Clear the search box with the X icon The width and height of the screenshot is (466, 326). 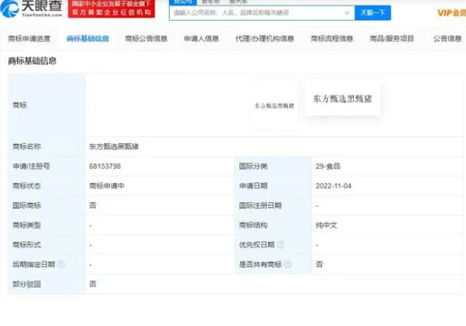point(347,13)
